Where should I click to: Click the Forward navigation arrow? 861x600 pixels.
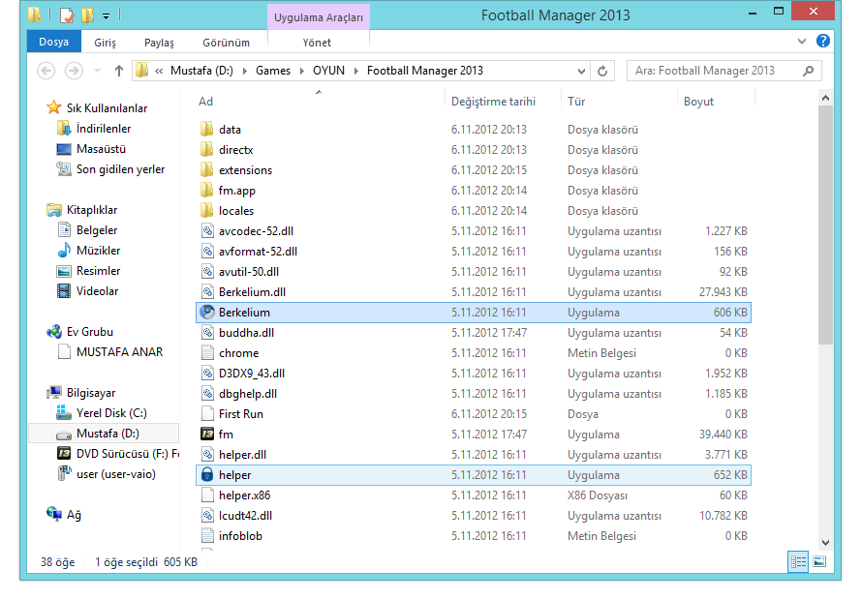[x=74, y=71]
